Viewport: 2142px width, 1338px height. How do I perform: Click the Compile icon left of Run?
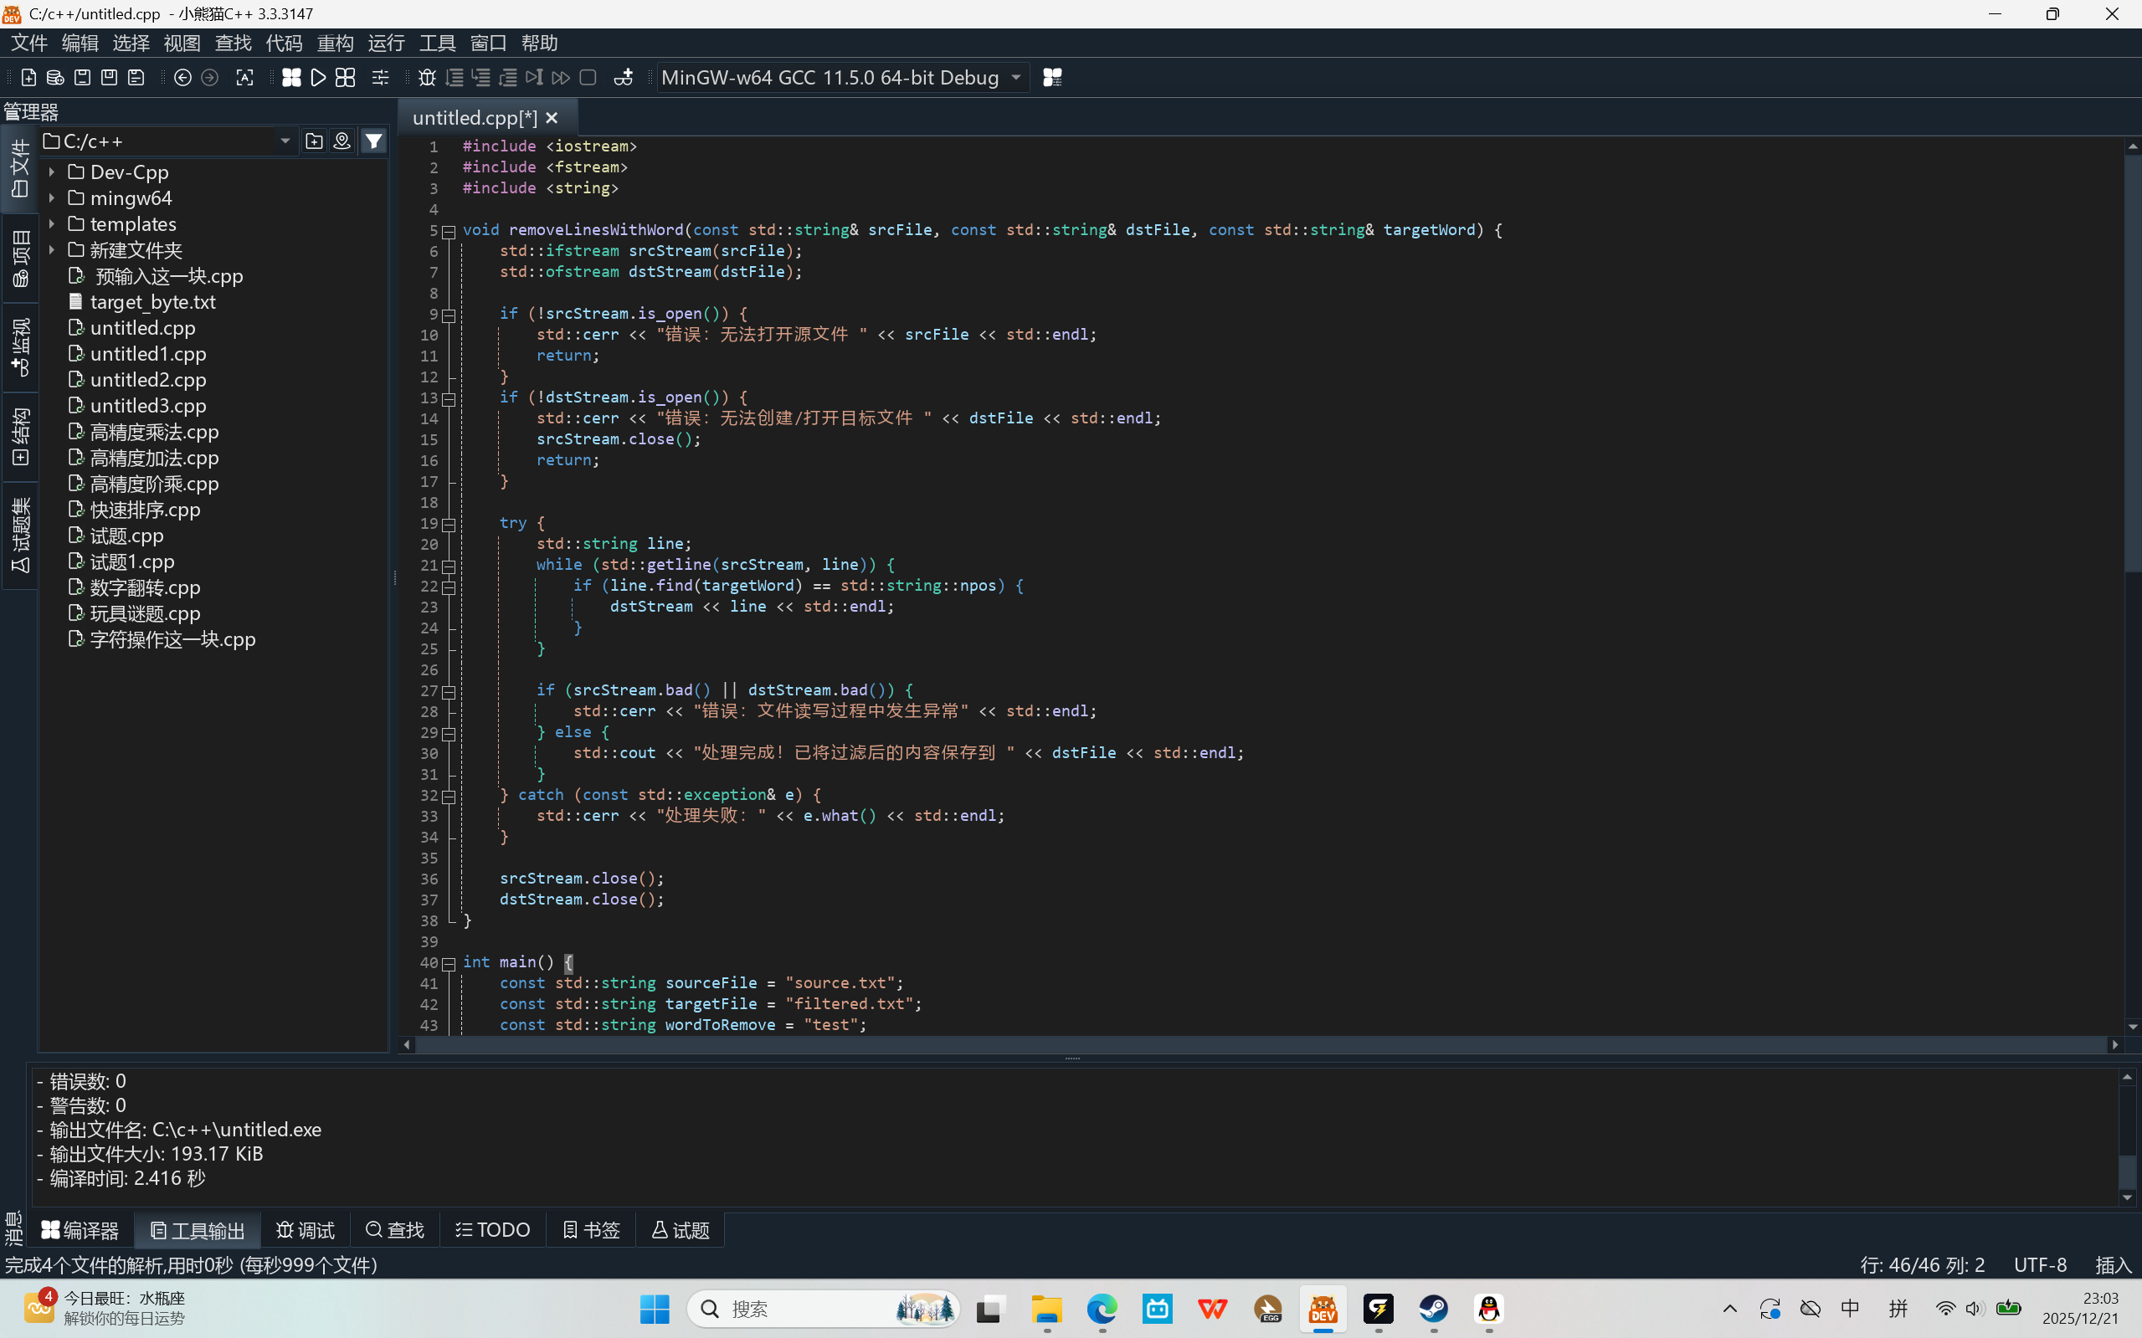pos(291,78)
